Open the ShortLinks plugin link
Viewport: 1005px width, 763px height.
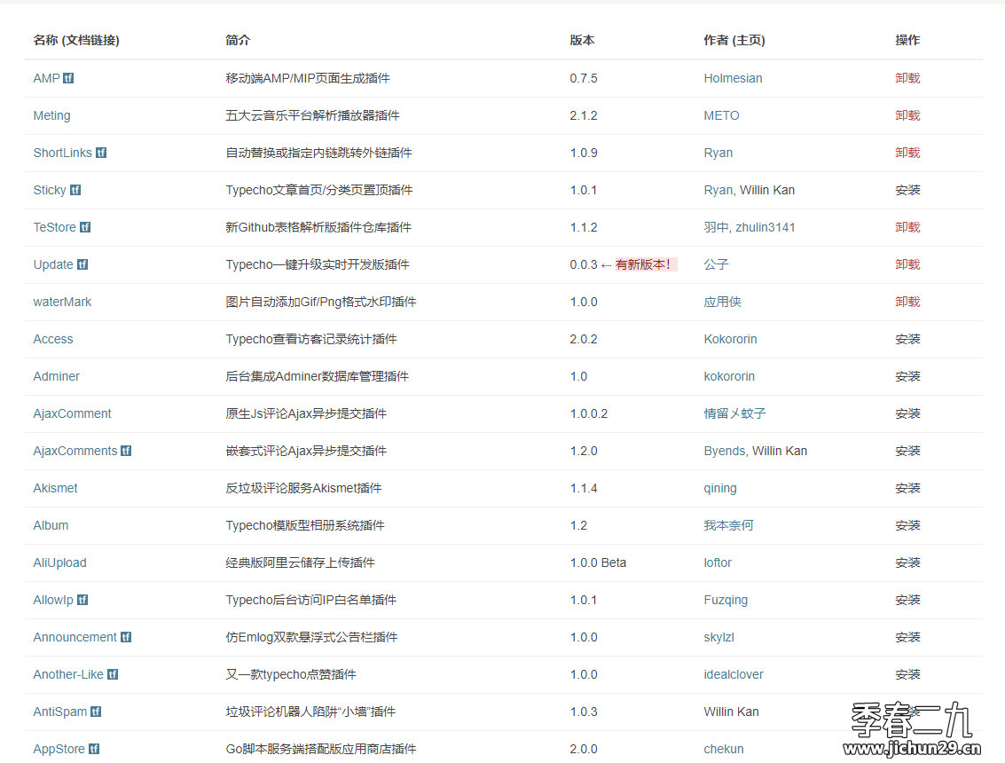63,153
